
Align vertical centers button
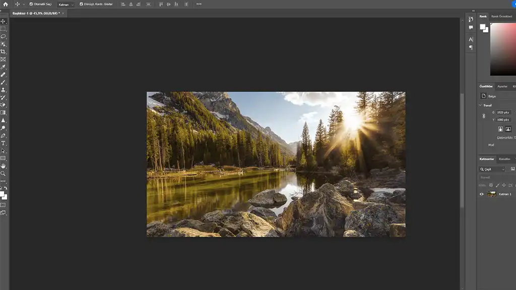click(x=168, y=4)
